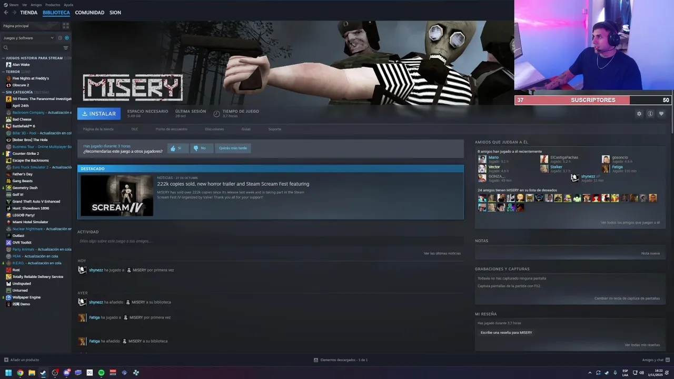The image size is (674, 379).
Task: Open BIBLIOTECA tab
Action: tap(56, 13)
